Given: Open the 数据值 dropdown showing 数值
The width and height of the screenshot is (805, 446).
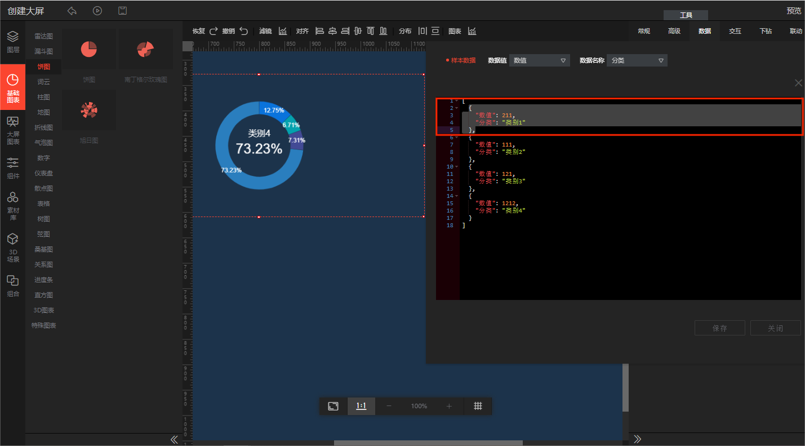Looking at the screenshot, I should (x=540, y=60).
